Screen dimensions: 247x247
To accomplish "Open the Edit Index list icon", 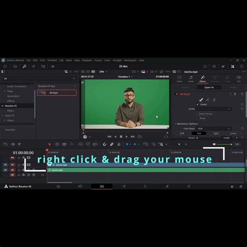I will click(x=33, y=66).
